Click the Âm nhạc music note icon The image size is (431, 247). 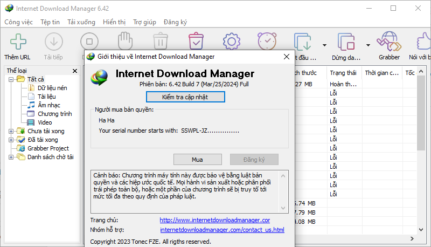(31, 105)
